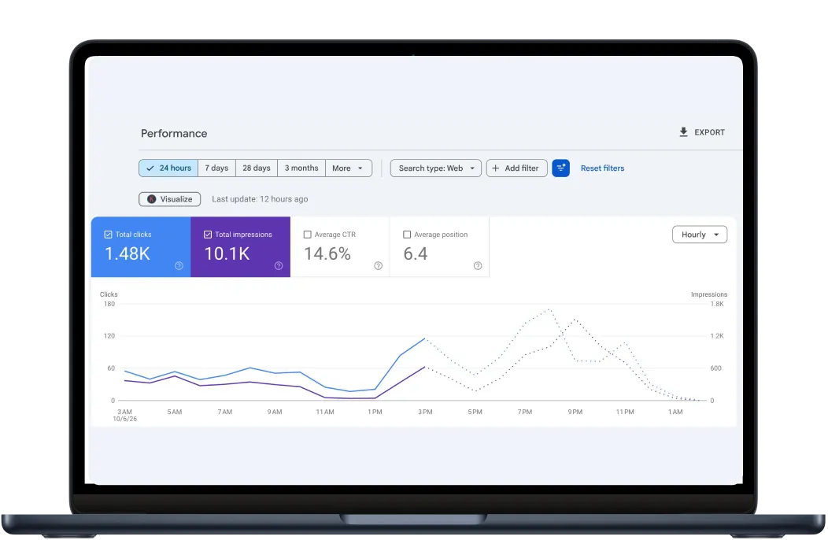Open help icon on Total impressions card
The height and width of the screenshot is (540, 828).
[x=279, y=266]
